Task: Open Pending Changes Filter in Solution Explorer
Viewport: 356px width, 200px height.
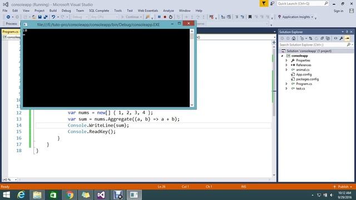Action: coord(302,38)
